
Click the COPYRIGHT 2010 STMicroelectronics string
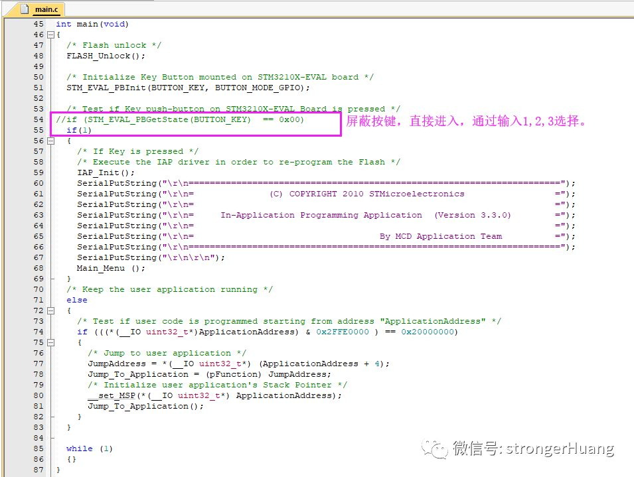click(x=365, y=193)
